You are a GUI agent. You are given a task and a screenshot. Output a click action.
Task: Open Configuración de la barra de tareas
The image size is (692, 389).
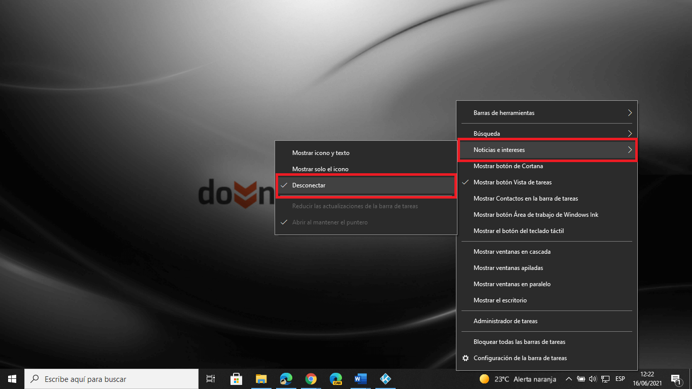click(x=547, y=358)
